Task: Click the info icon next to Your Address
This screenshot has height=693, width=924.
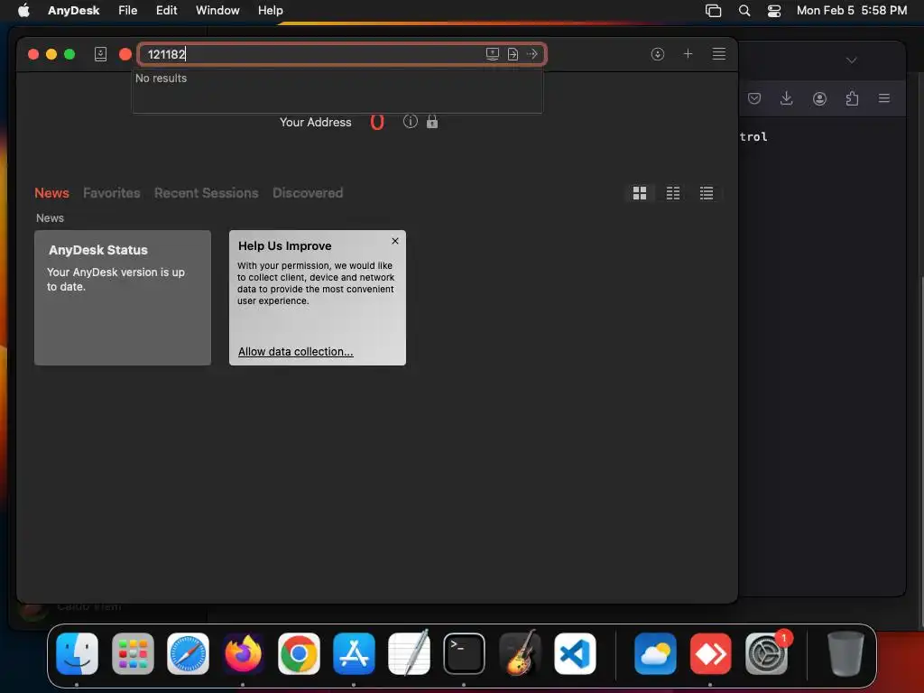Action: [411, 122]
